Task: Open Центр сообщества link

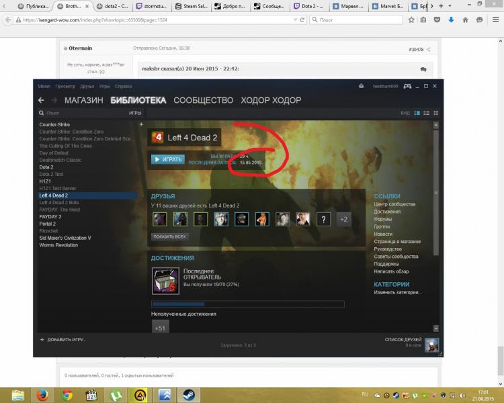Action: click(394, 204)
